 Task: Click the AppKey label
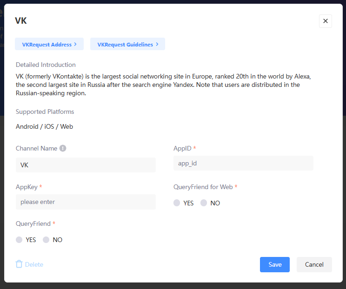[x=27, y=187]
